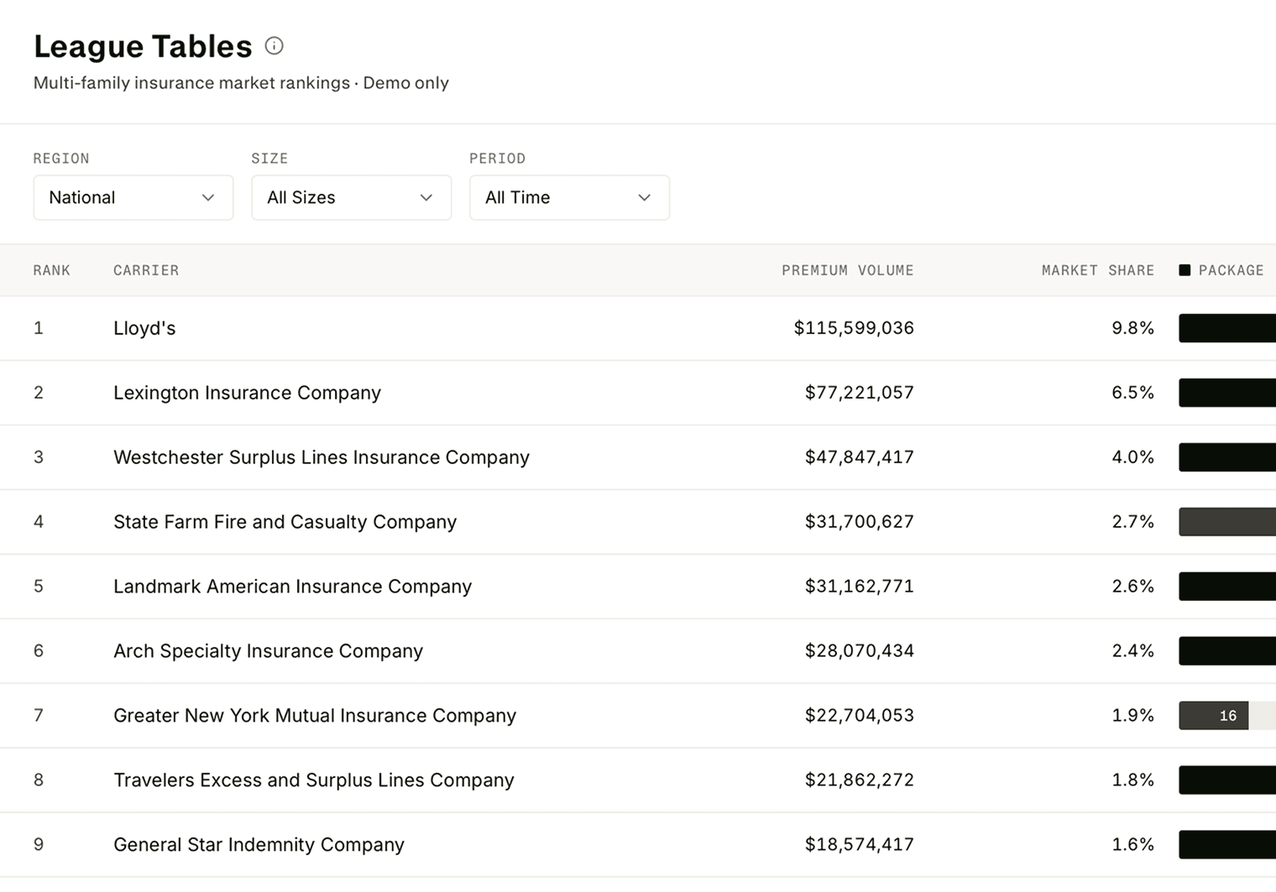Open the Region dropdown showing National
This screenshot has height=892, width=1276.
[x=133, y=198]
